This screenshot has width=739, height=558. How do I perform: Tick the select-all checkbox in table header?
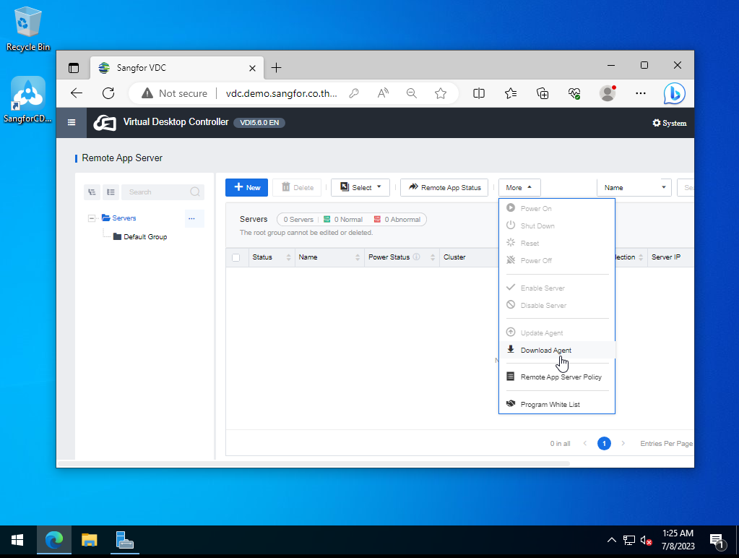(236, 257)
